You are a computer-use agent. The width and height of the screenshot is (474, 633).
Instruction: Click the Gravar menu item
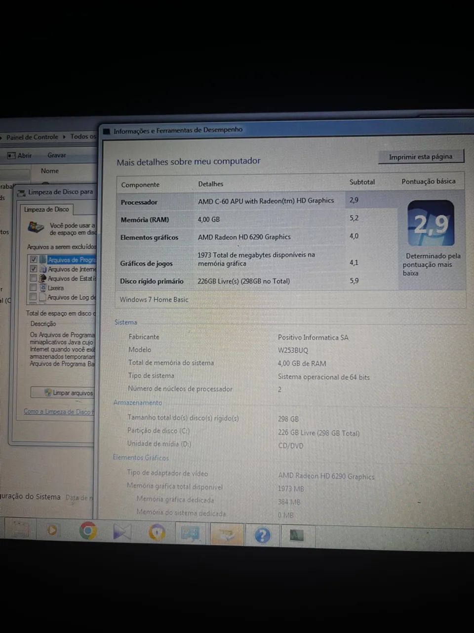56,155
